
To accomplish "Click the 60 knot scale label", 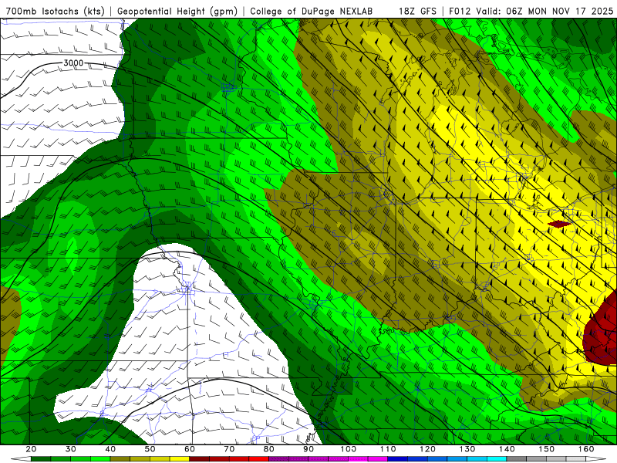I will [190, 449].
